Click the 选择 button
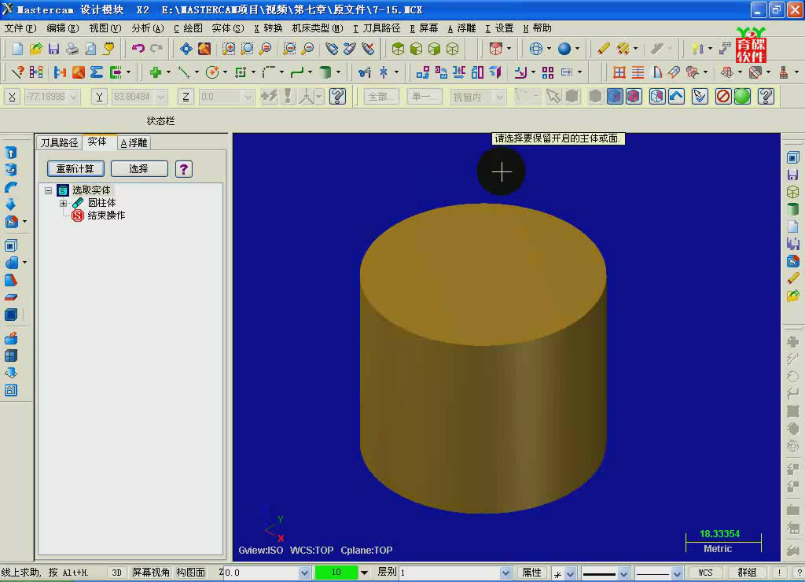The image size is (805, 582). (139, 169)
